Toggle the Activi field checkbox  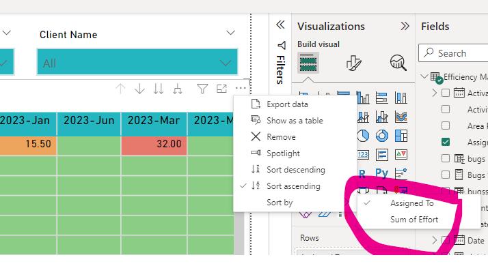click(446, 109)
